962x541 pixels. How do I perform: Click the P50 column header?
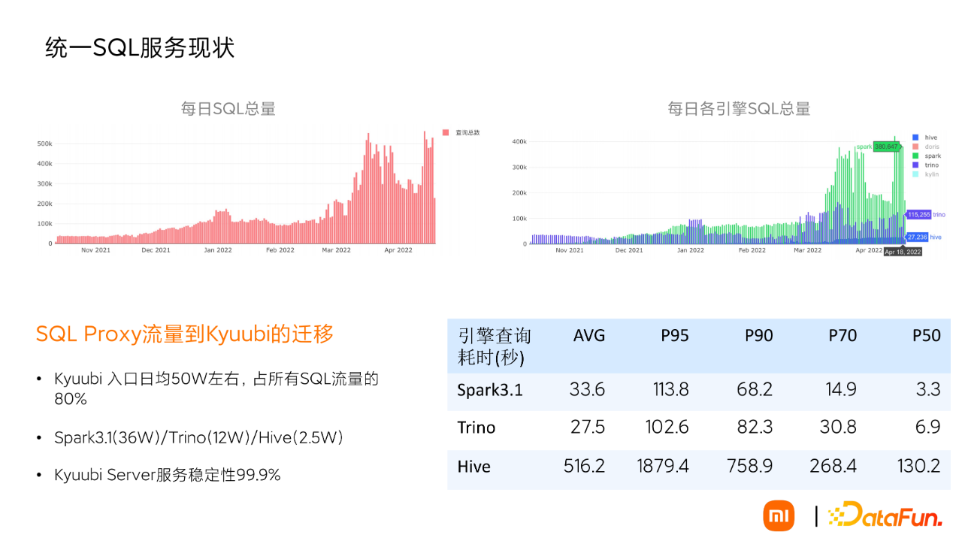tap(926, 336)
